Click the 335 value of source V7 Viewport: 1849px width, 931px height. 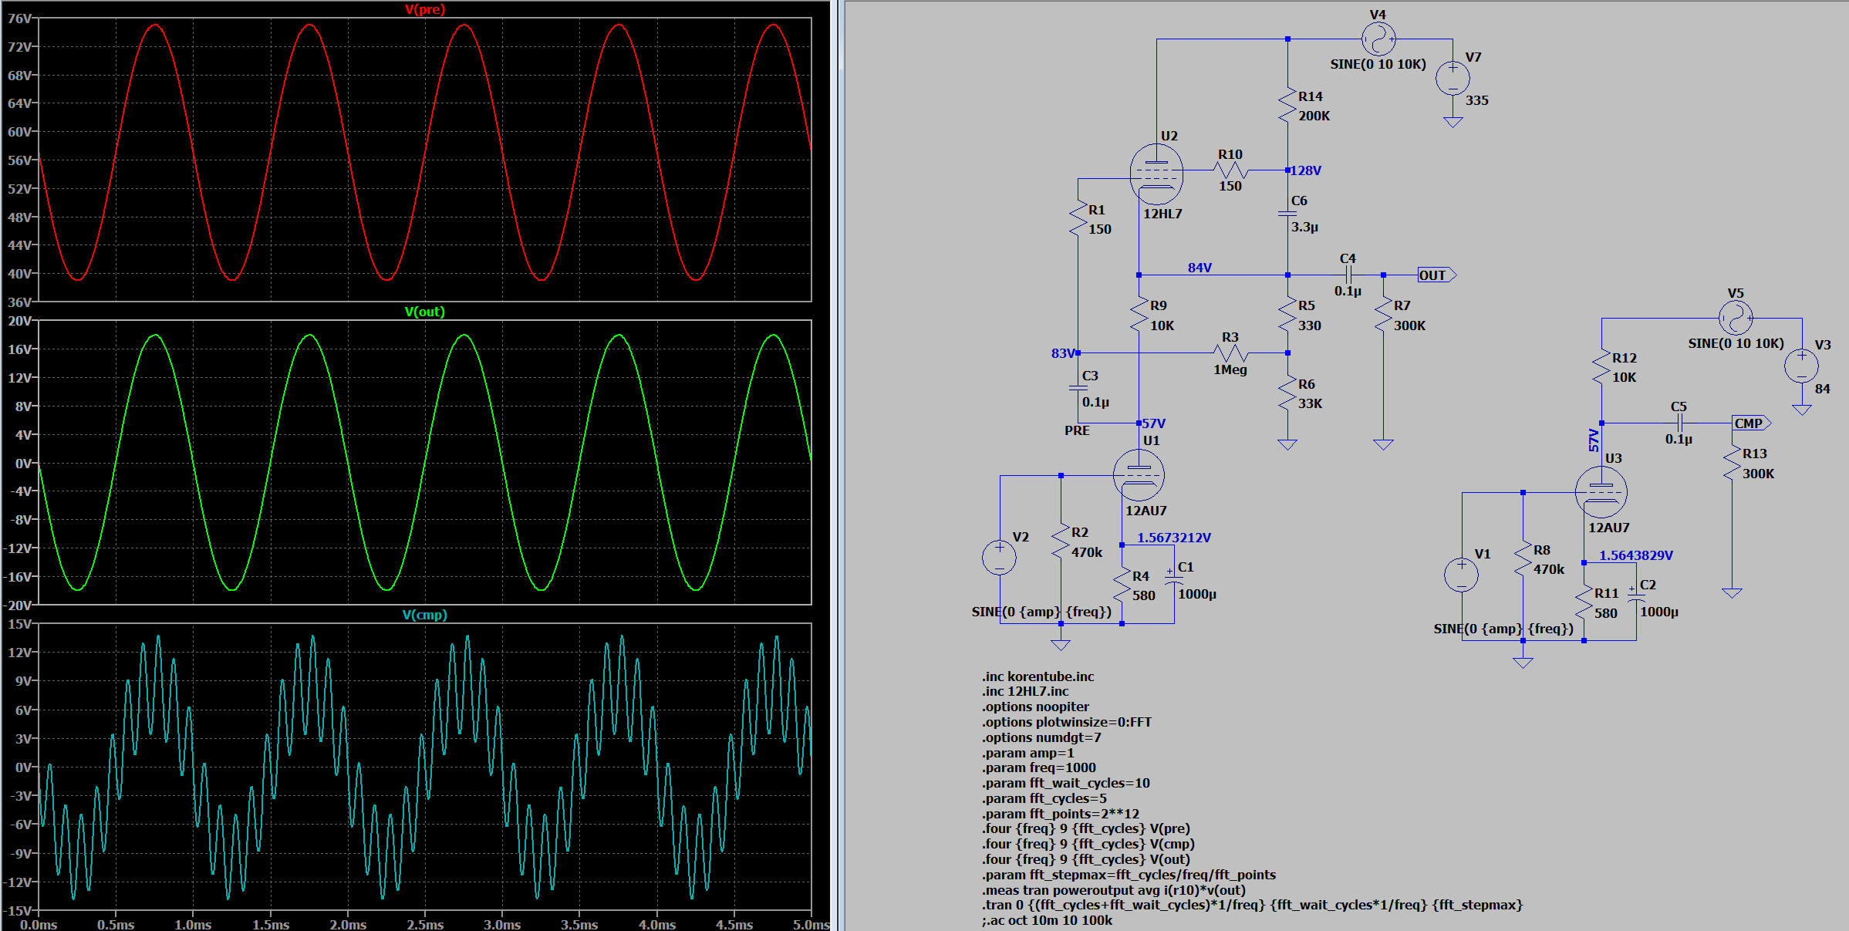click(1477, 100)
